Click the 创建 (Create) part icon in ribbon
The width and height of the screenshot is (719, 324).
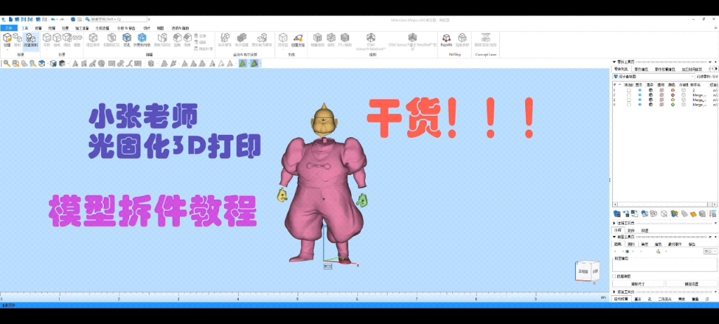pos(7,39)
